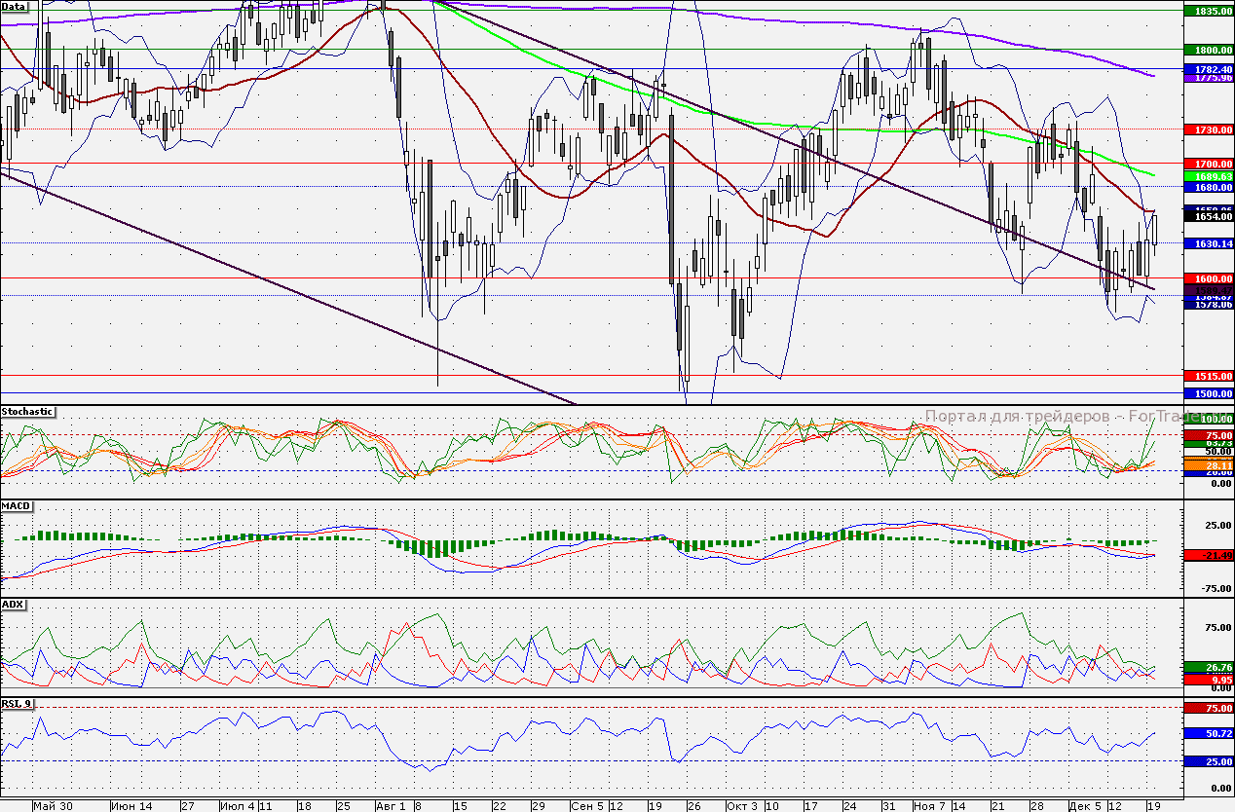This screenshot has width=1235, height=812.
Task: Click the blue 1500.00 price level tag
Action: [1208, 393]
